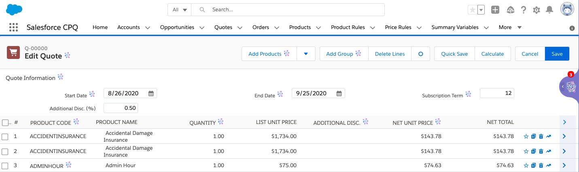The image size is (579, 172).
Task: Open the Accounts tab
Action: pos(129,27)
